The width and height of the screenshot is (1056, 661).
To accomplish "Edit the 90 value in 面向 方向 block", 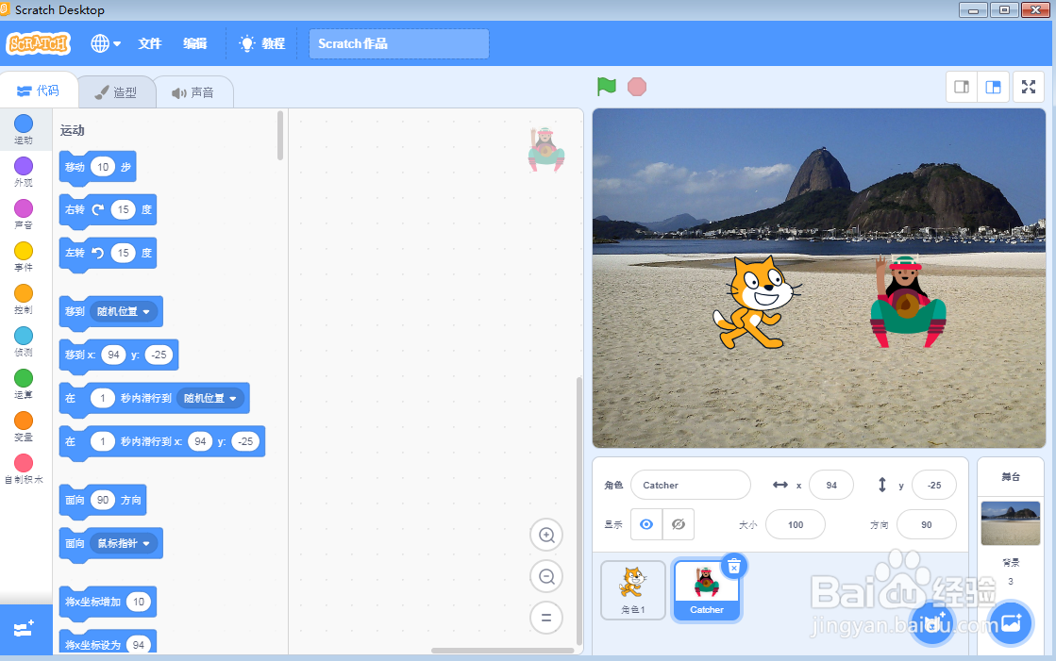I will pos(103,500).
